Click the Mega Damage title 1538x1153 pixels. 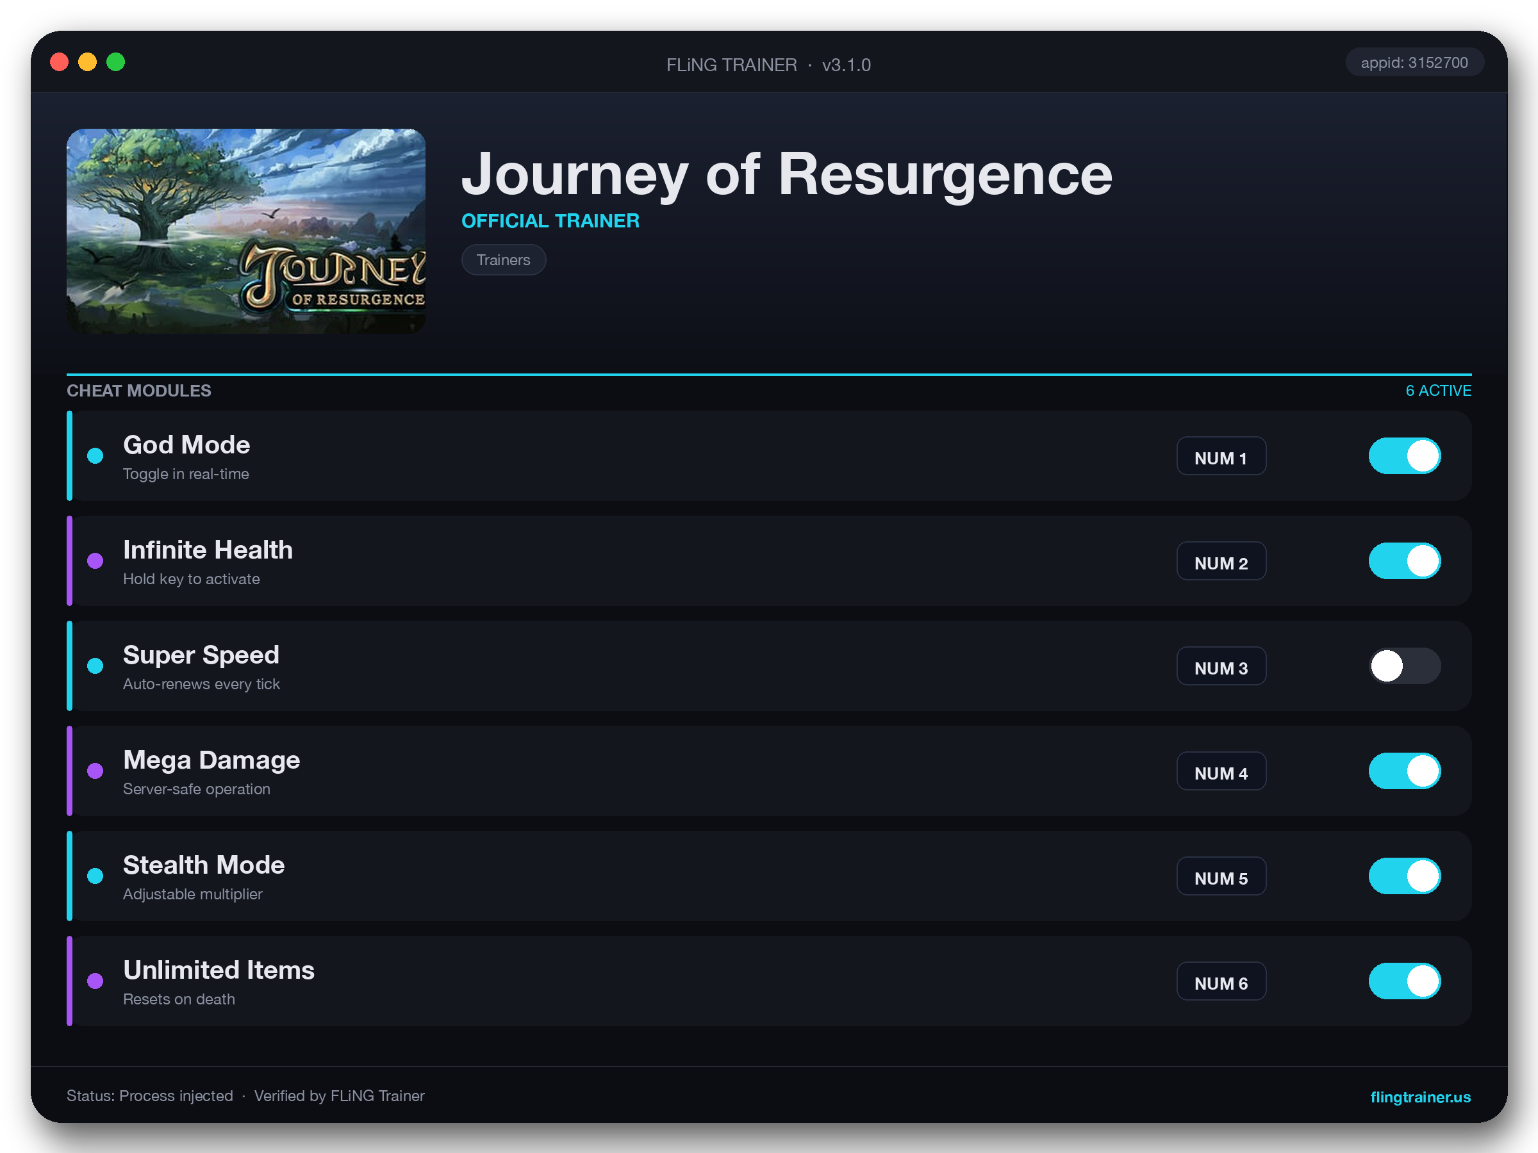click(x=211, y=760)
